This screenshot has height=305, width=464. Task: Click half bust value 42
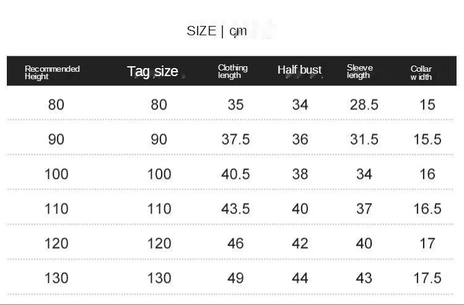pyautogui.click(x=300, y=243)
